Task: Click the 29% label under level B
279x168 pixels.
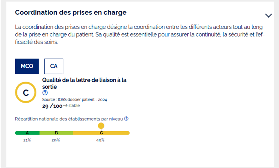Action: [x=56, y=140]
